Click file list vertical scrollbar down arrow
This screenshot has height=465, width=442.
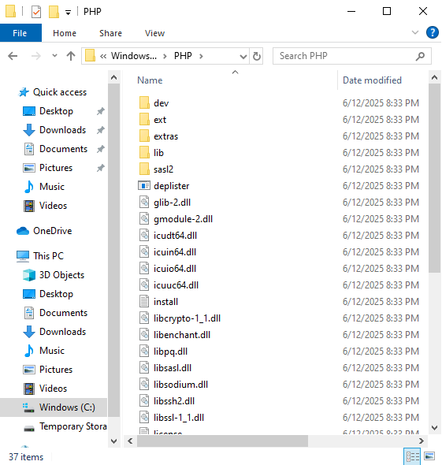pyautogui.click(x=435, y=428)
